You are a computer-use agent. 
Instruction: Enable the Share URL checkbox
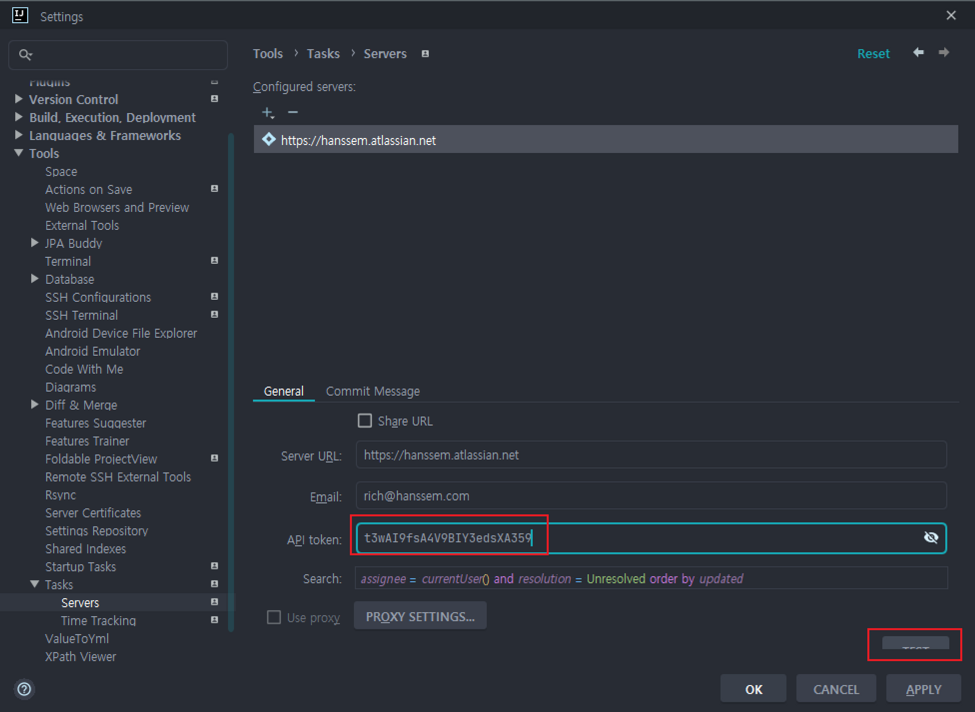365,421
